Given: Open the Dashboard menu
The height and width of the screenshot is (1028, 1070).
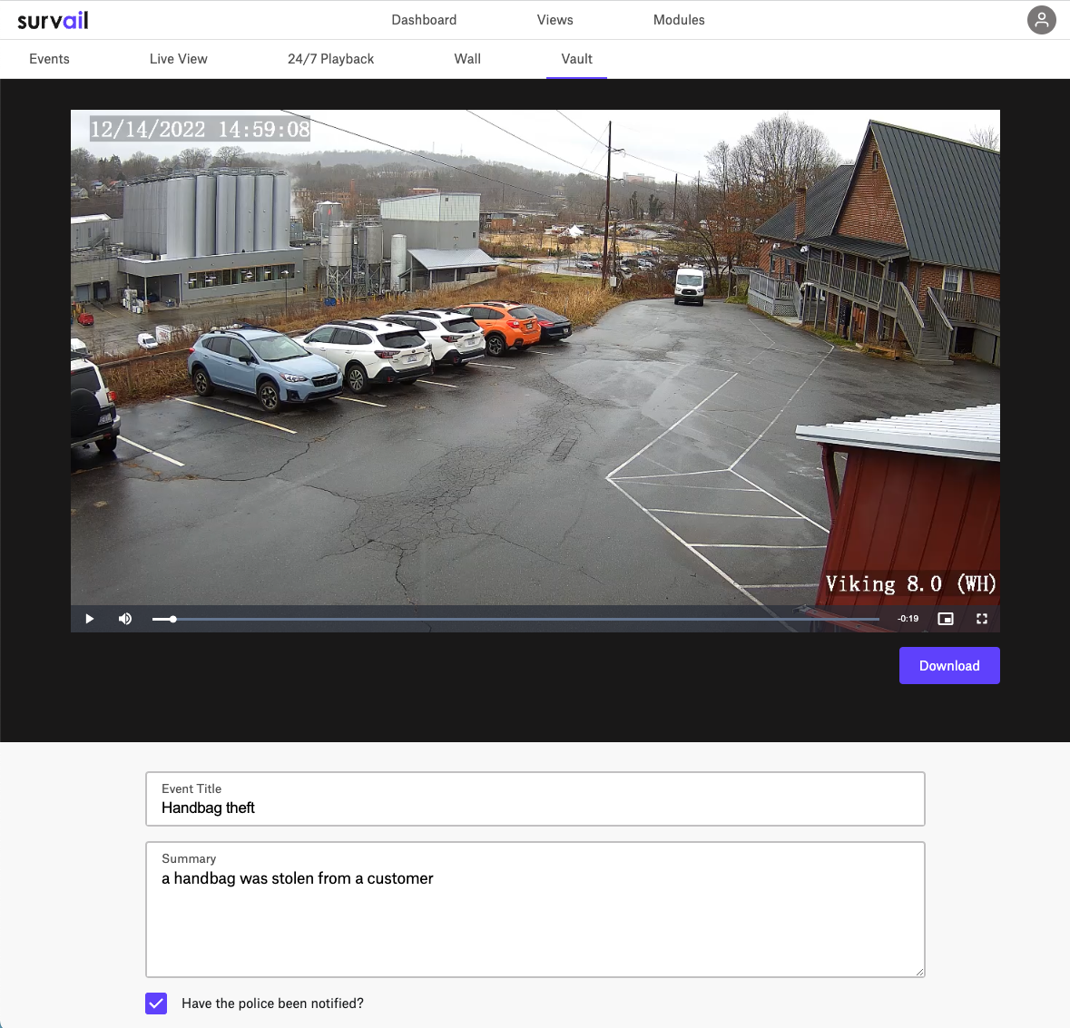Looking at the screenshot, I should coord(424,20).
